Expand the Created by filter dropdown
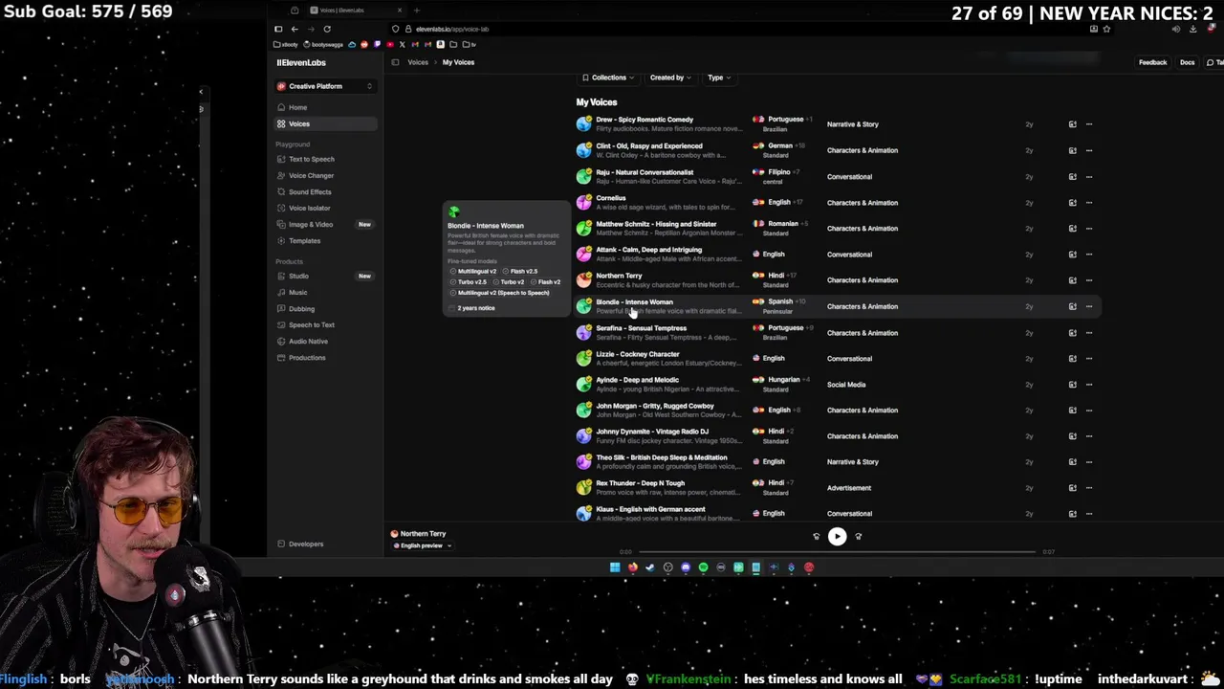 pos(670,78)
